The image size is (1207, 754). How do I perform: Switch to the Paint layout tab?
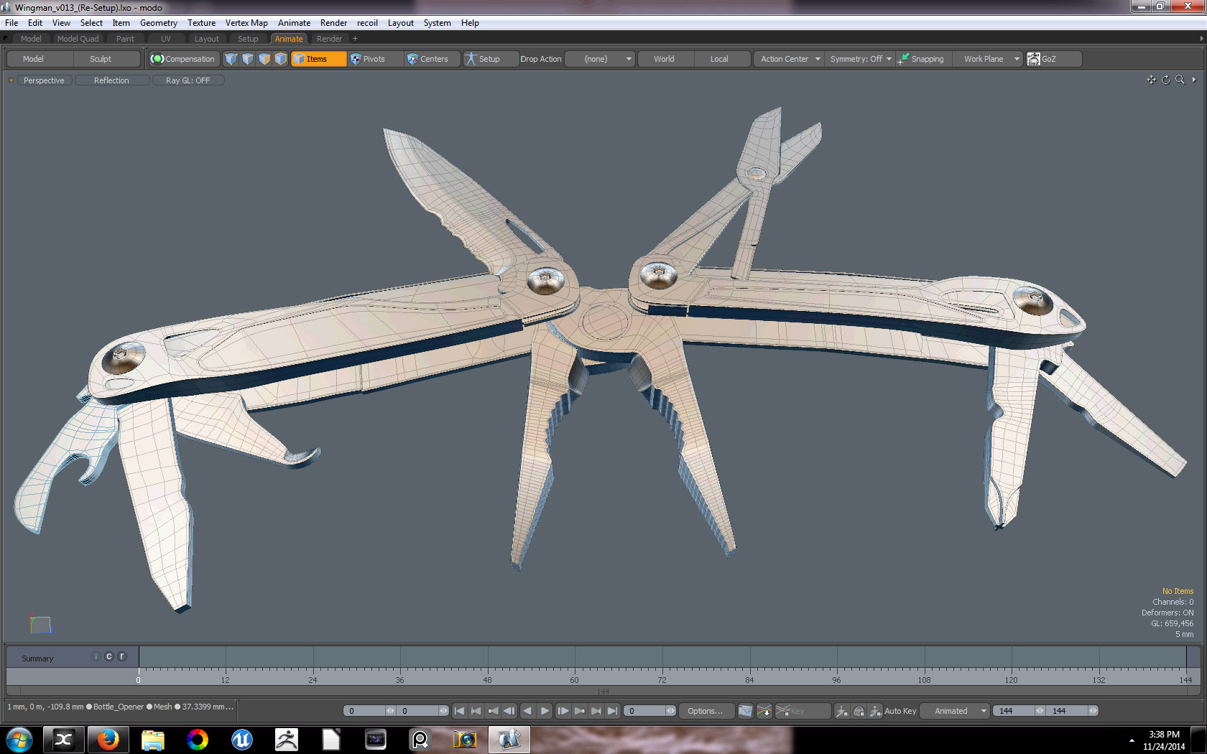tap(125, 39)
